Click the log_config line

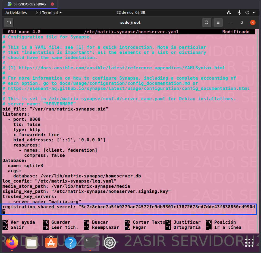[x=59, y=181]
